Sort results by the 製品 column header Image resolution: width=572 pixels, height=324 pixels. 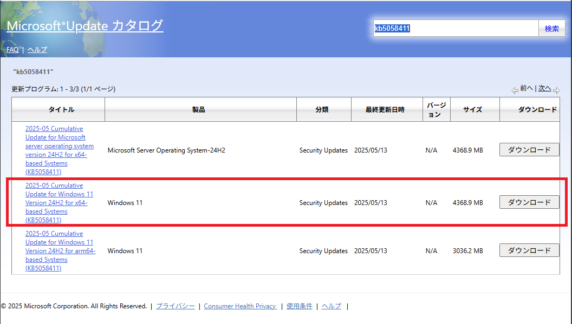(200, 109)
